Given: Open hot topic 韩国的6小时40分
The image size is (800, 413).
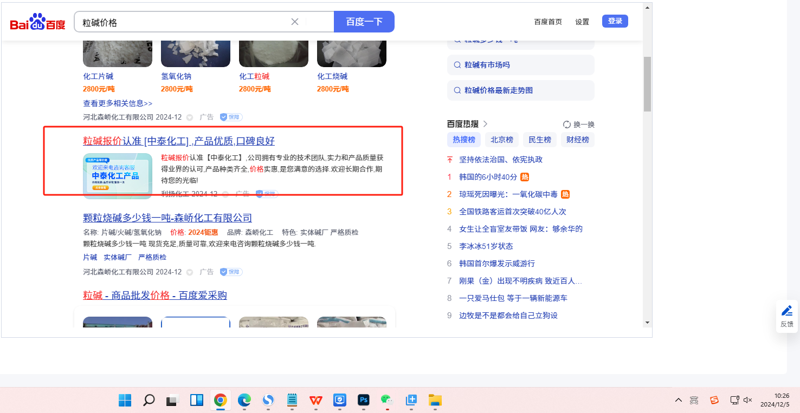Looking at the screenshot, I should coord(488,177).
